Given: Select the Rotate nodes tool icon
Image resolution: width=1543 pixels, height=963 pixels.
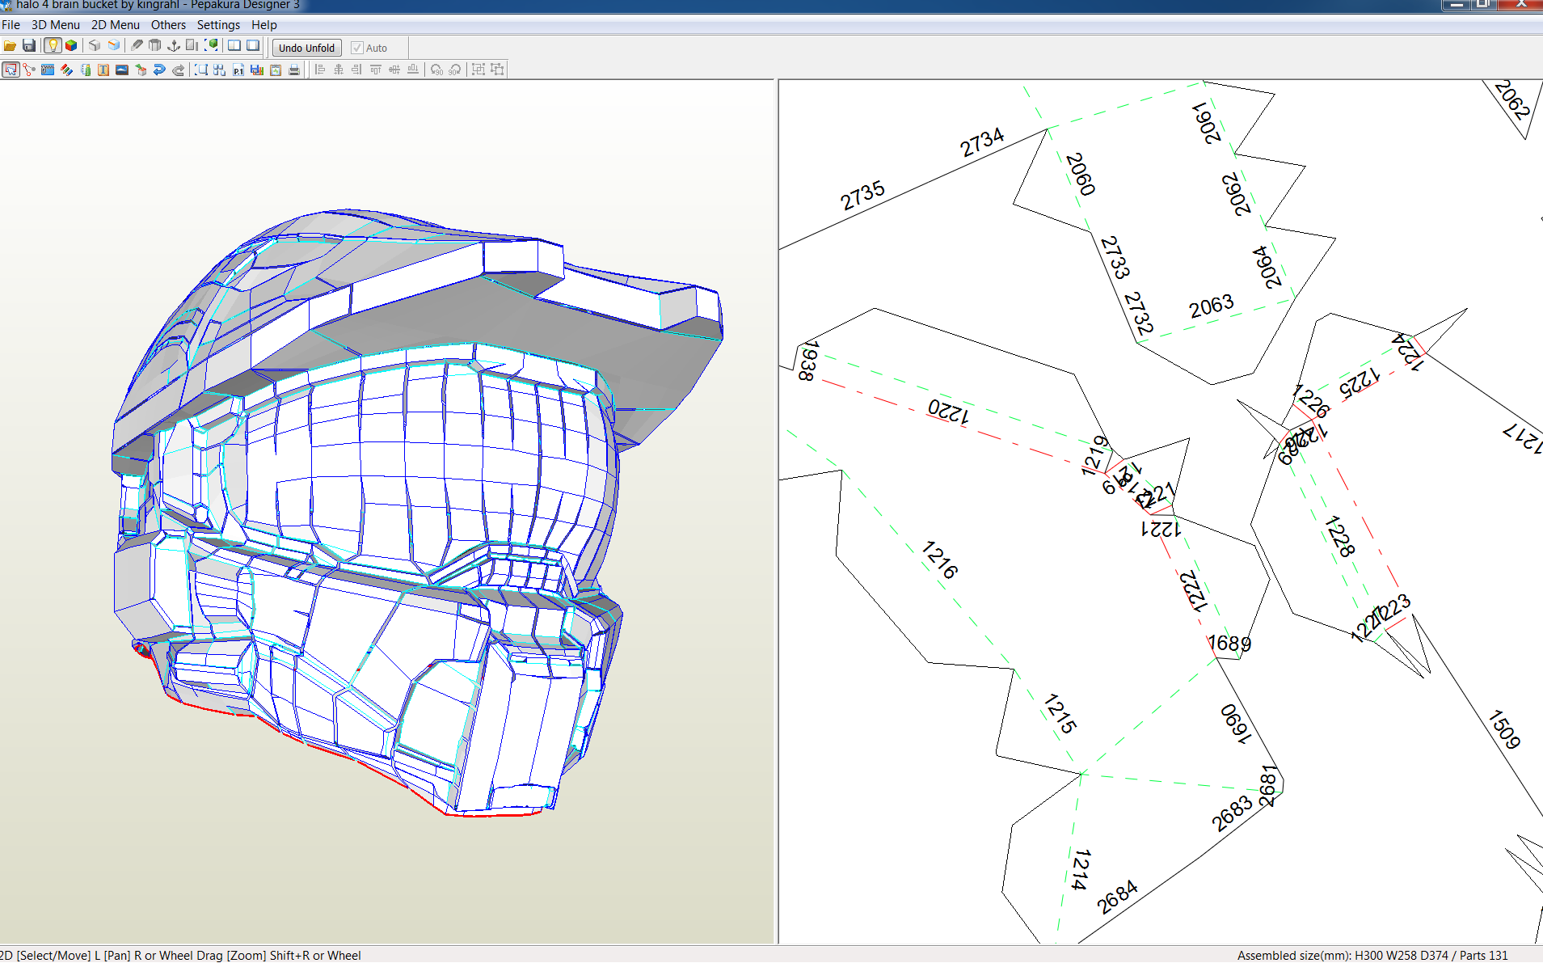Looking at the screenshot, I should [29, 70].
